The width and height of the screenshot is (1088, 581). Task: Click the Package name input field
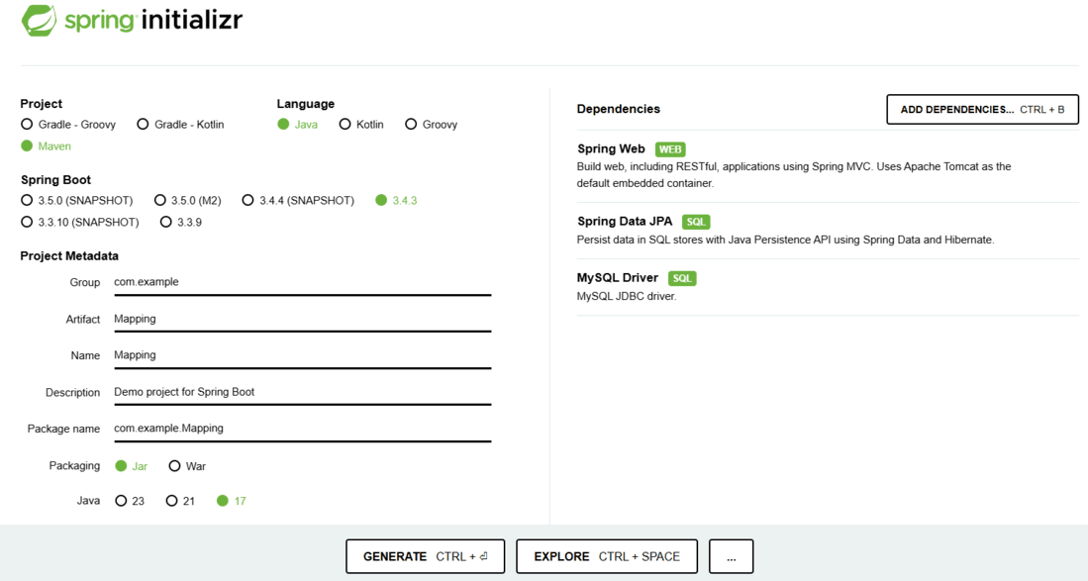tap(303, 429)
